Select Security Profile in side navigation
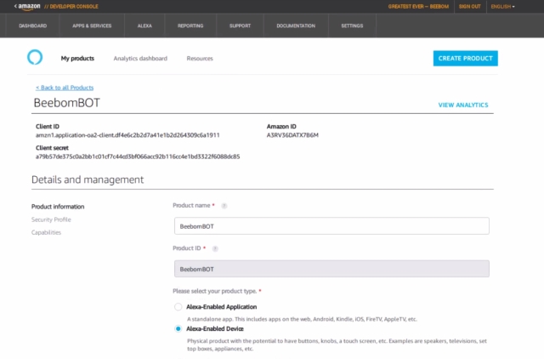This screenshot has width=544, height=359. [x=51, y=219]
